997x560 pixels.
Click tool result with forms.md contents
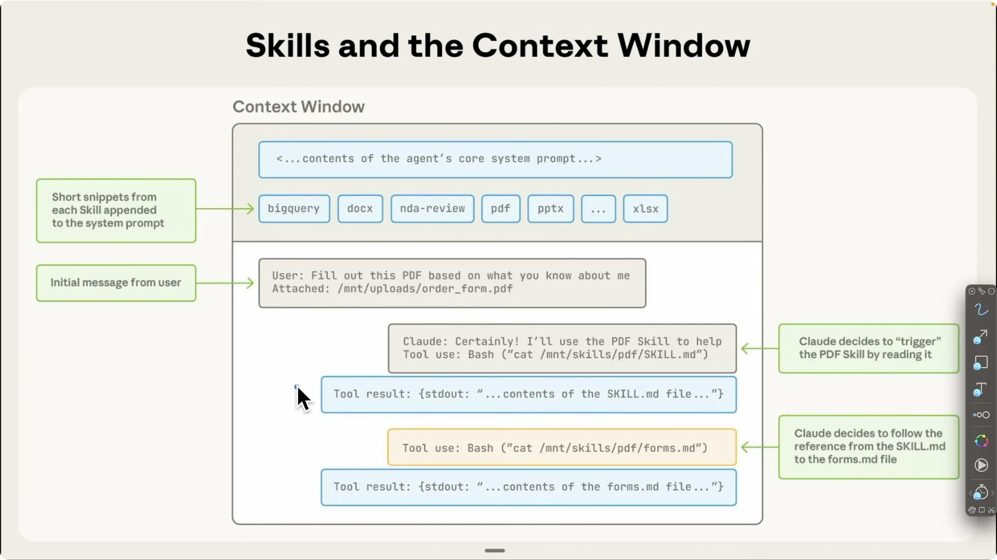tap(529, 487)
